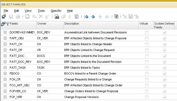Image resolution: width=177 pixels, height=101 pixels.
Task: Open Find with the binoculars icon
Action: (57, 17)
